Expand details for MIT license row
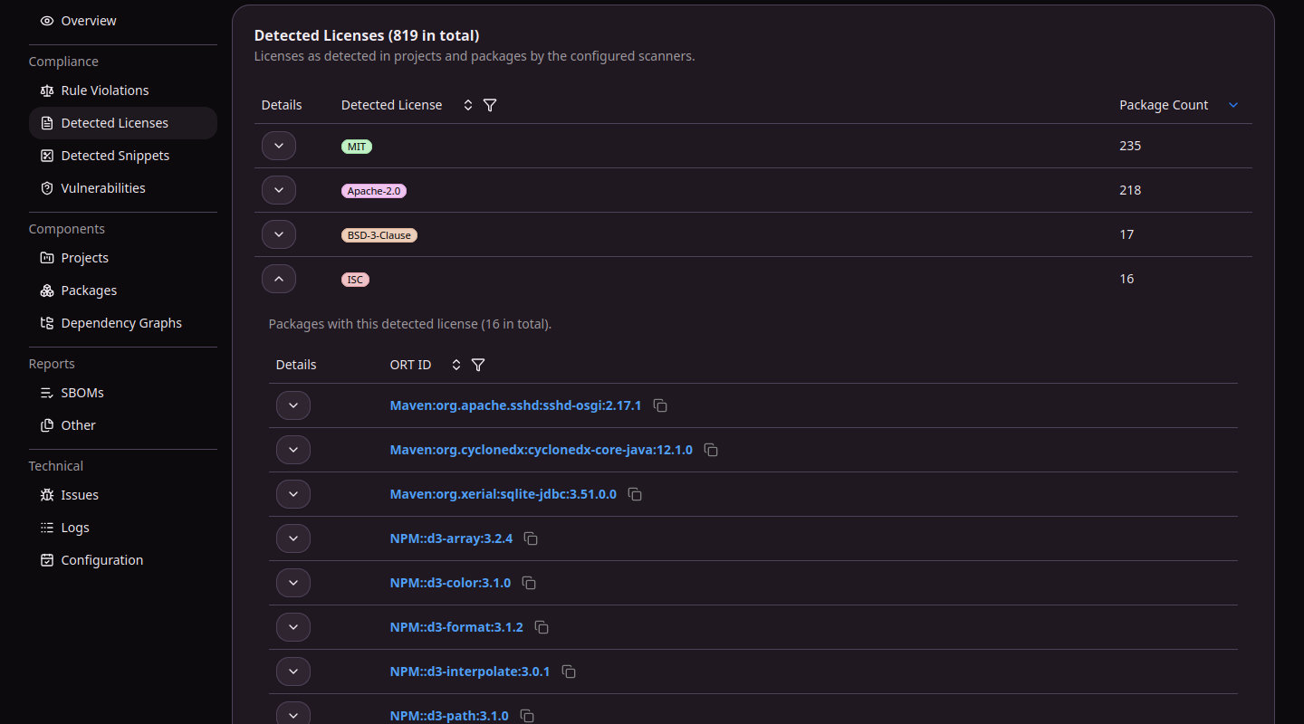The image size is (1304, 724). tap(279, 146)
